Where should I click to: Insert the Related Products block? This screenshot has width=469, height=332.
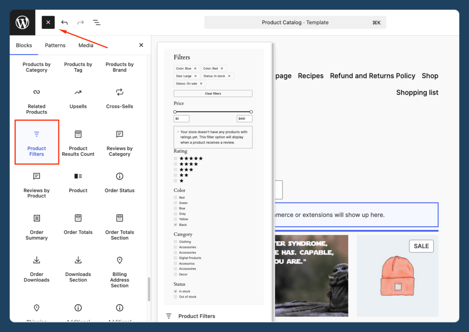[x=37, y=101]
